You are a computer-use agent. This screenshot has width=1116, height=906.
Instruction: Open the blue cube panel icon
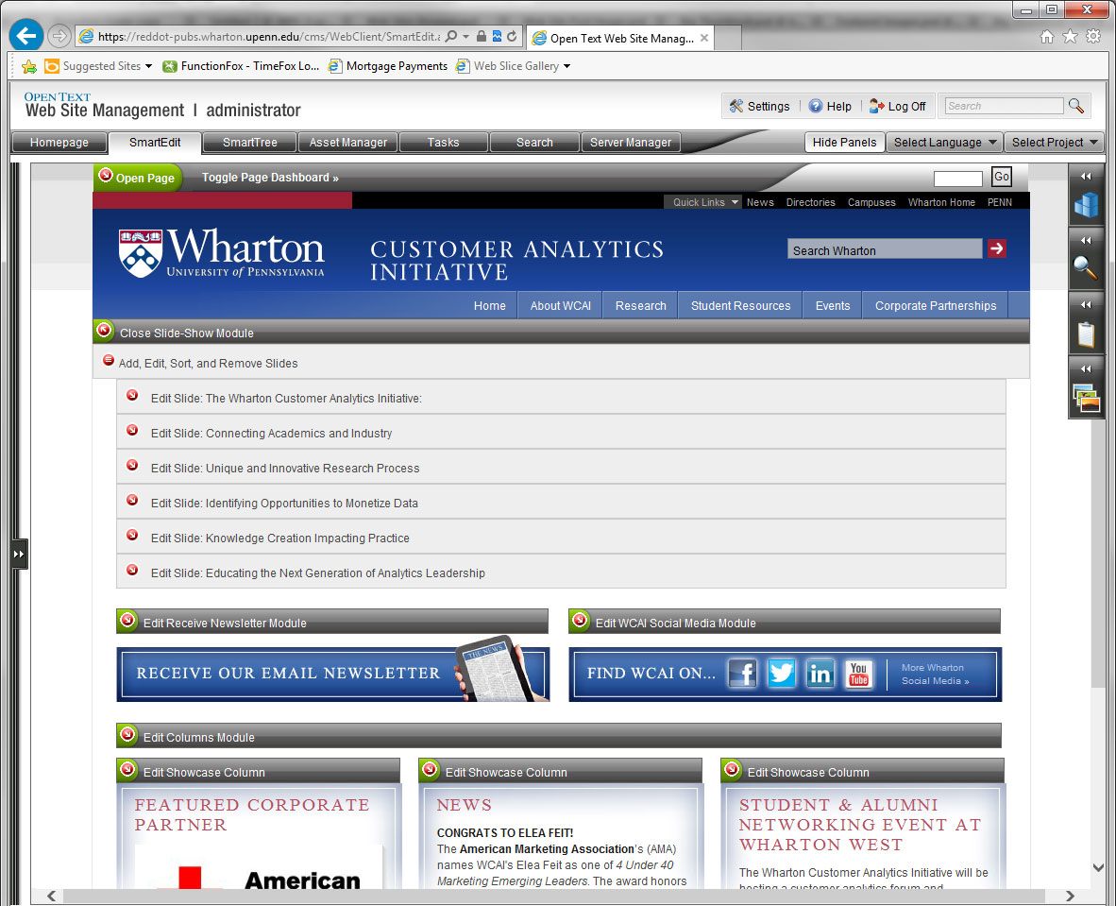pyautogui.click(x=1086, y=205)
